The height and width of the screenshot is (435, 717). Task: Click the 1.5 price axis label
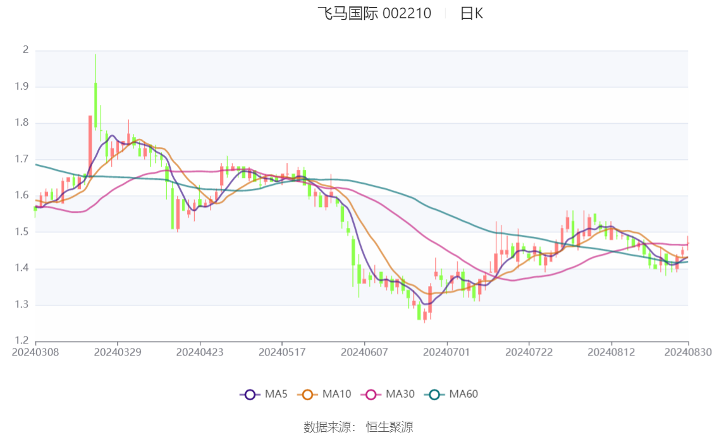(x=21, y=232)
